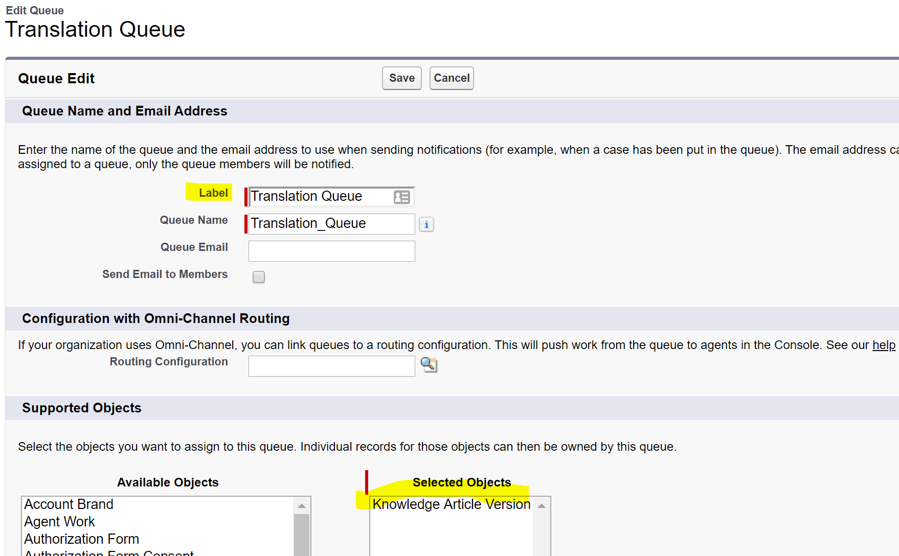The width and height of the screenshot is (899, 556).
Task: Click into the Routing Configuration field
Action: coord(332,366)
